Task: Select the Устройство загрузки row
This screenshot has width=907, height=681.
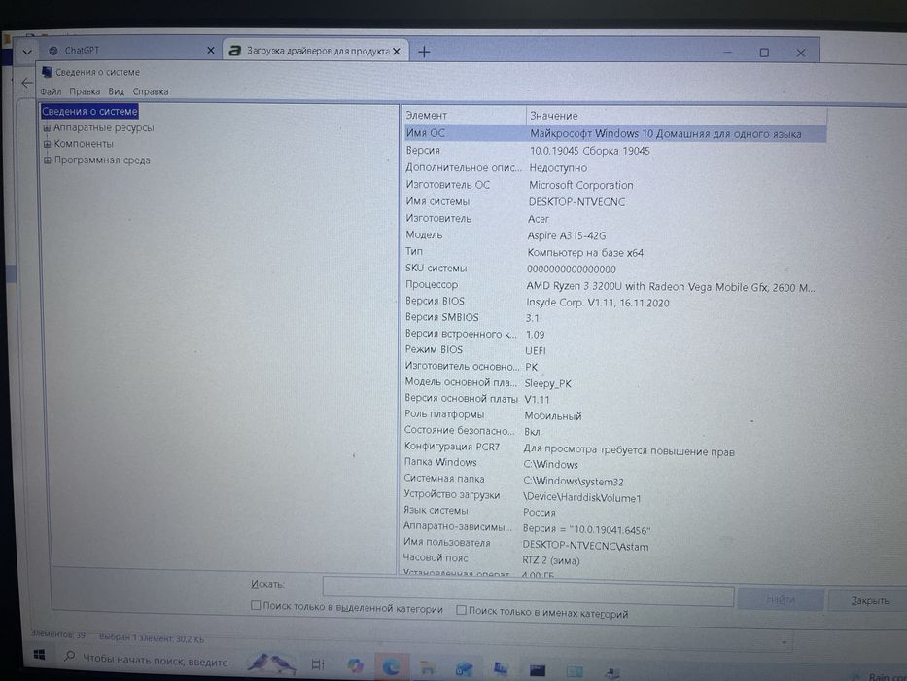Action: click(x=614, y=496)
